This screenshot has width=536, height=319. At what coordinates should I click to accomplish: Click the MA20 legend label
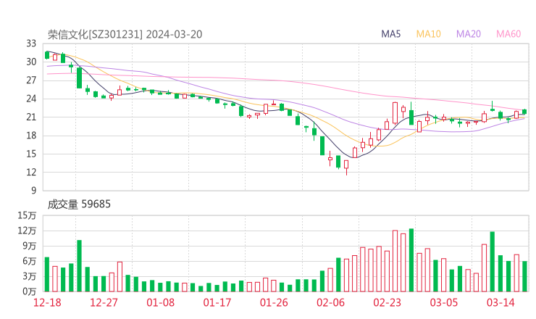point(469,34)
